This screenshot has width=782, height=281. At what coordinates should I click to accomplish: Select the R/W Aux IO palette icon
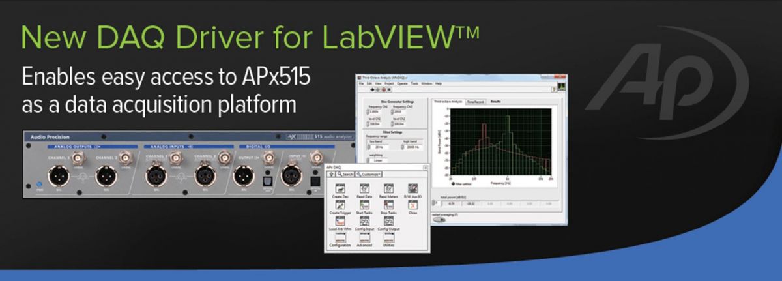click(x=413, y=188)
